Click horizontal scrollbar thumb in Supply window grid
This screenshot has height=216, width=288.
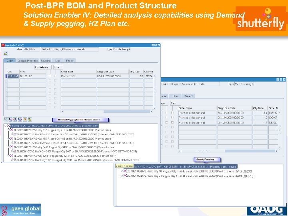[127, 112]
